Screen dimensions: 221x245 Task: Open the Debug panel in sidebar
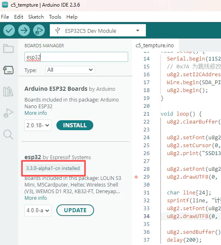tap(8, 113)
